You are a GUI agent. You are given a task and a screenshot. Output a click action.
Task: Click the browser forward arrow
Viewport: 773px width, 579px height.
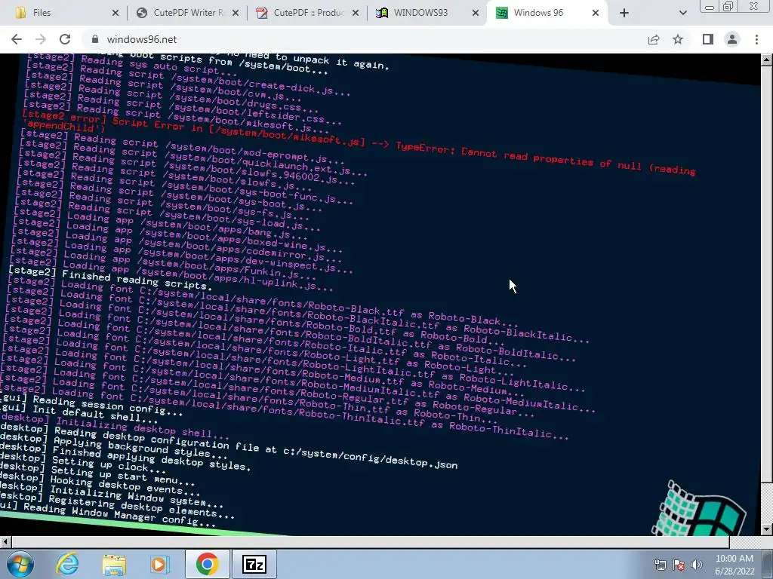[41, 39]
